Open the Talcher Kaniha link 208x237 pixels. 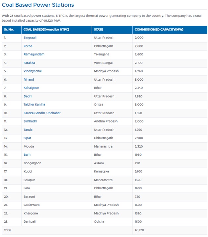tap(34, 105)
